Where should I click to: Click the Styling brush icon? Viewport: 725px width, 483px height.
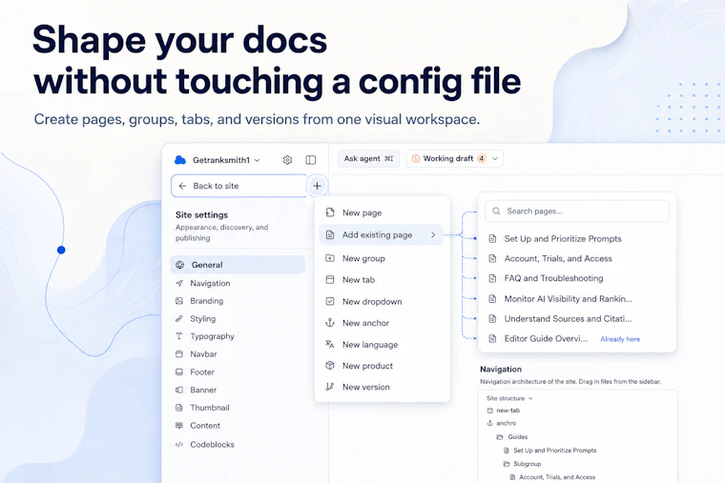tap(179, 318)
